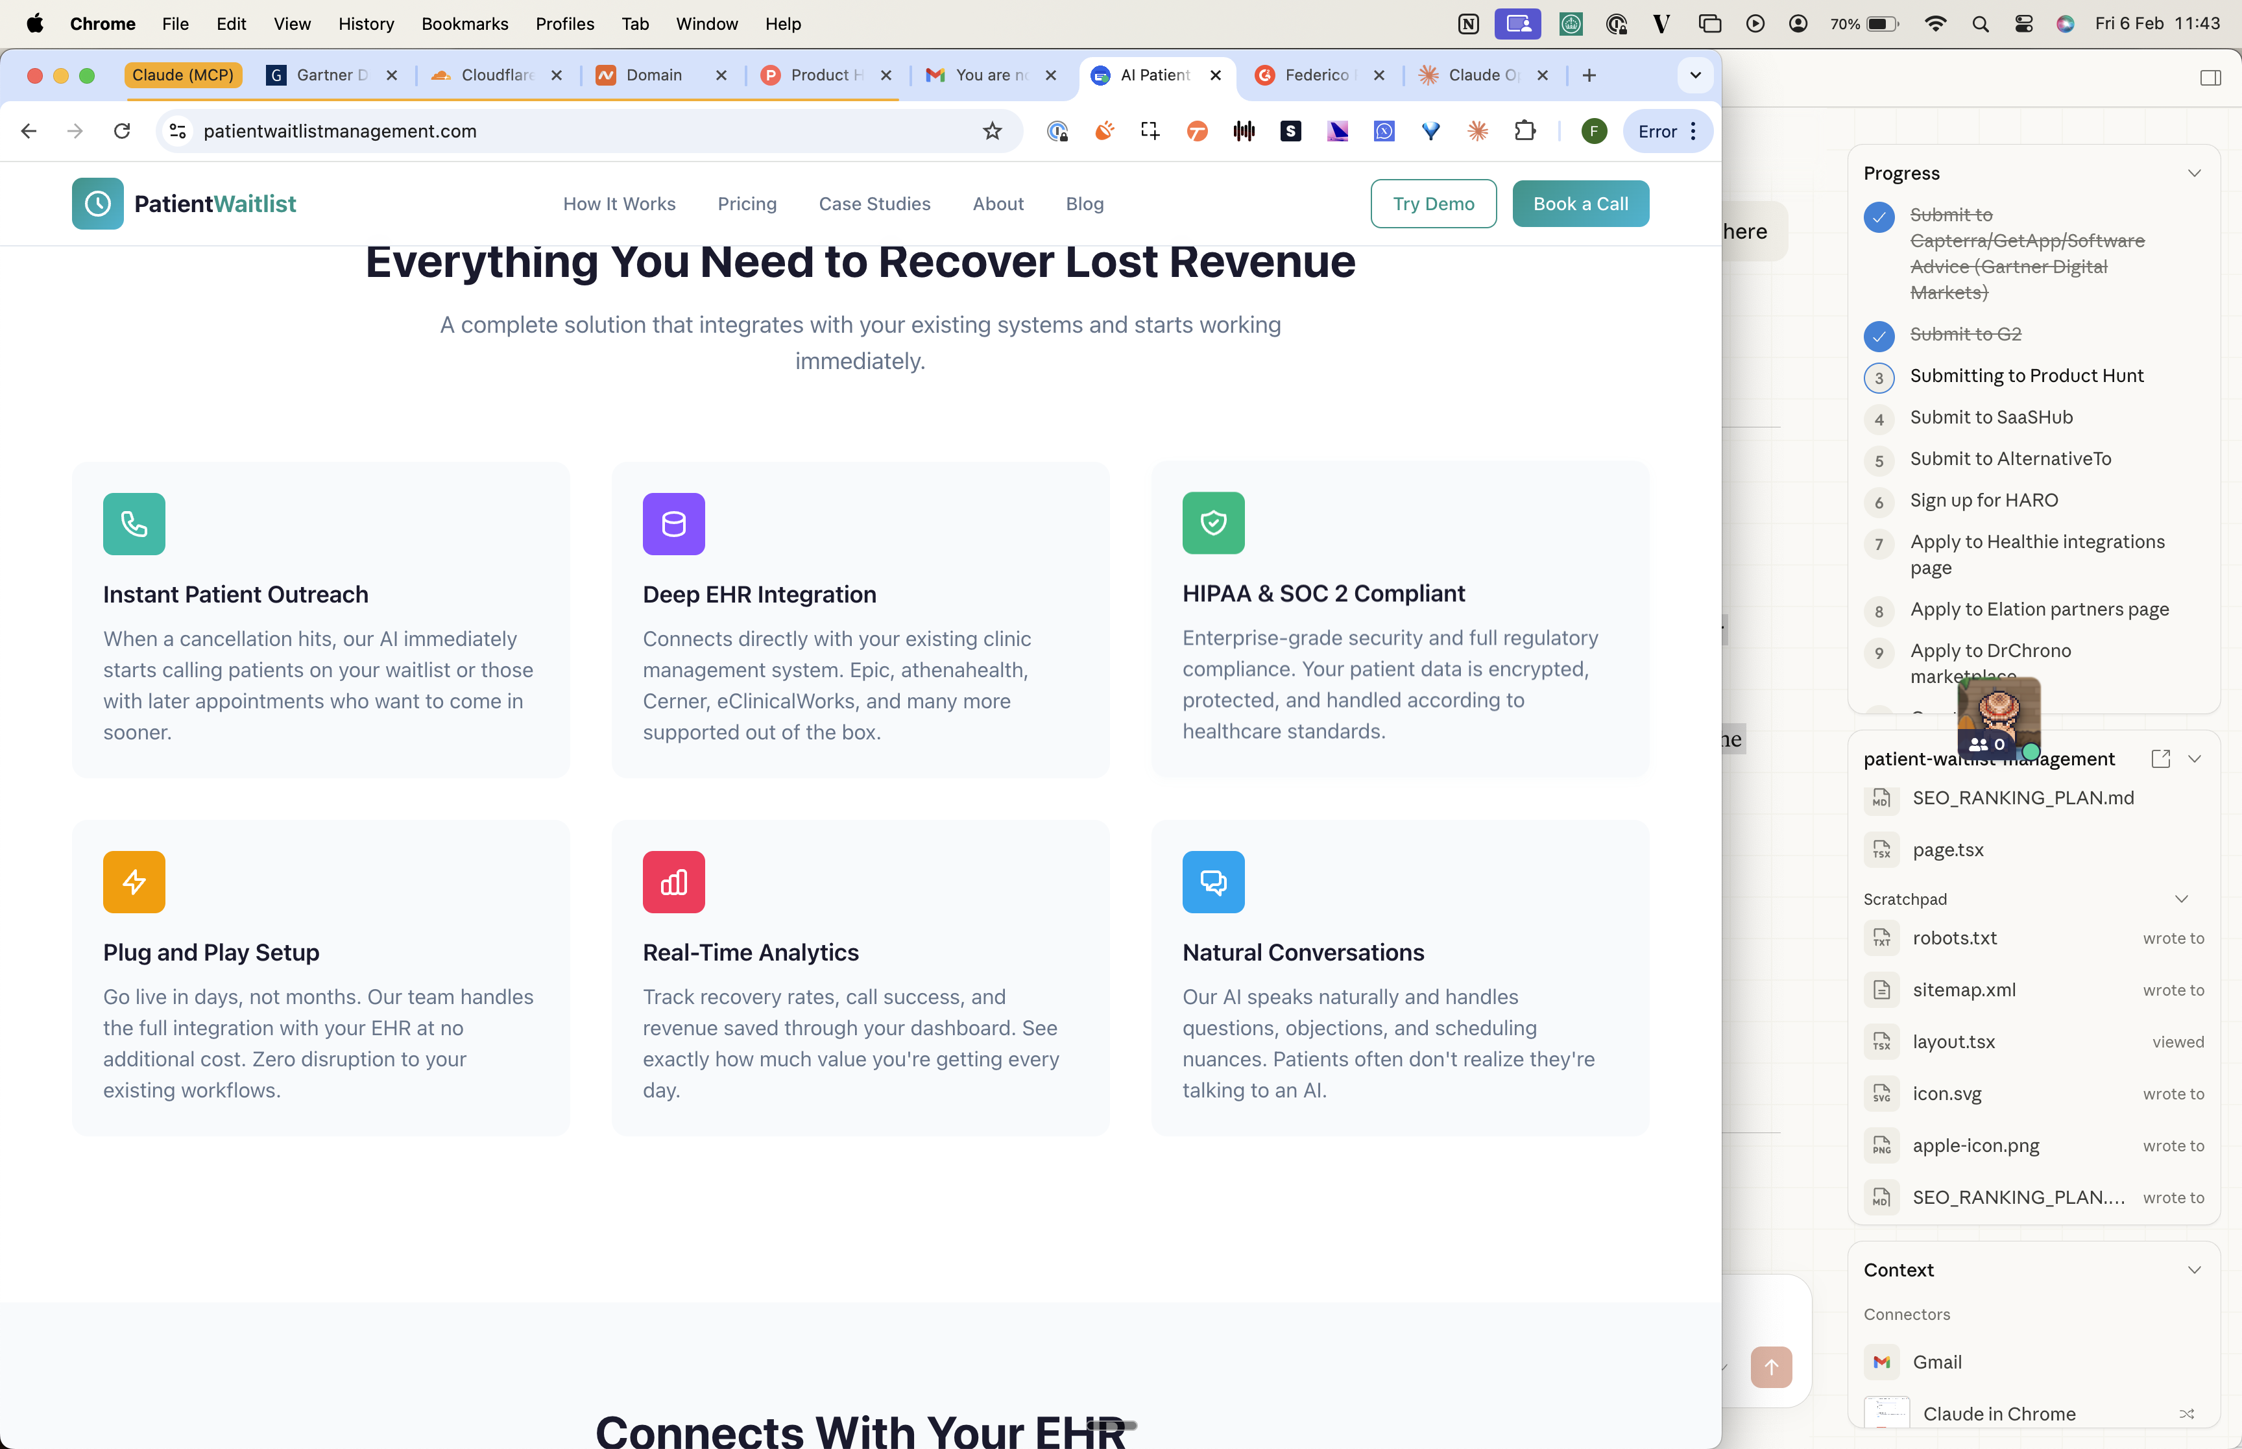2242x1449 pixels.
Task: Open patient-waitlist-management folder external link icon
Action: click(2160, 758)
